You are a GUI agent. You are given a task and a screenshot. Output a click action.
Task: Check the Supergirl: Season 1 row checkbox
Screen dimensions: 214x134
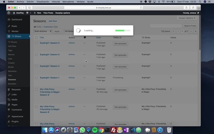36,78
